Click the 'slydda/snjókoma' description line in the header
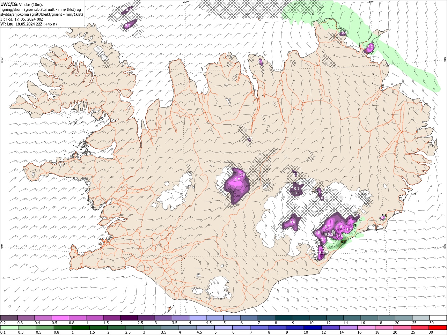 coord(42,14)
